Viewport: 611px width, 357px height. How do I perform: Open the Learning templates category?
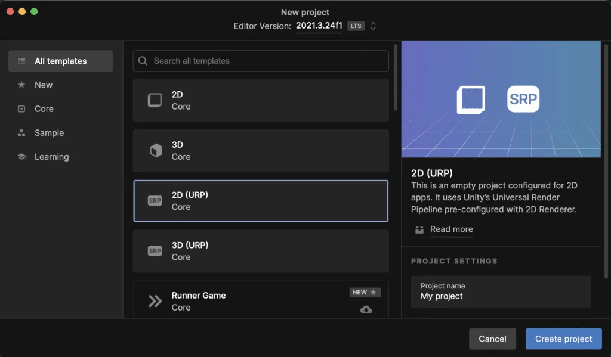click(51, 157)
